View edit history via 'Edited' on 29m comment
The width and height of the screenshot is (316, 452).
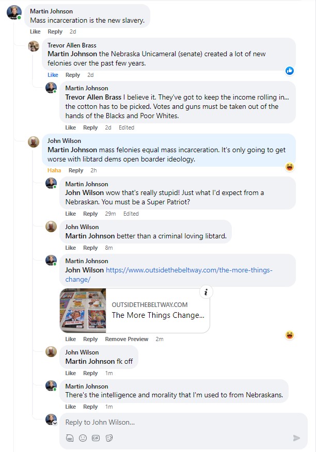click(131, 214)
